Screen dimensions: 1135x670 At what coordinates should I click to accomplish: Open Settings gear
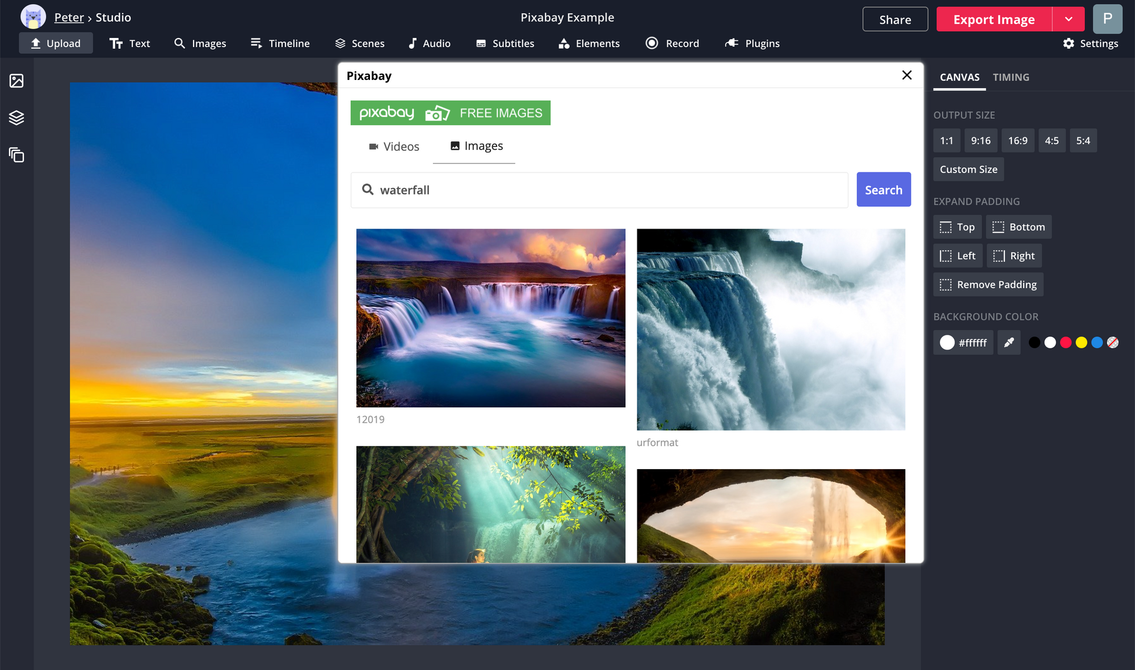coord(1090,43)
